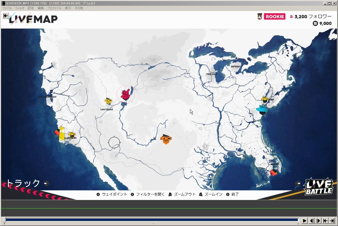Open the フィルタ menu

[20, 8]
